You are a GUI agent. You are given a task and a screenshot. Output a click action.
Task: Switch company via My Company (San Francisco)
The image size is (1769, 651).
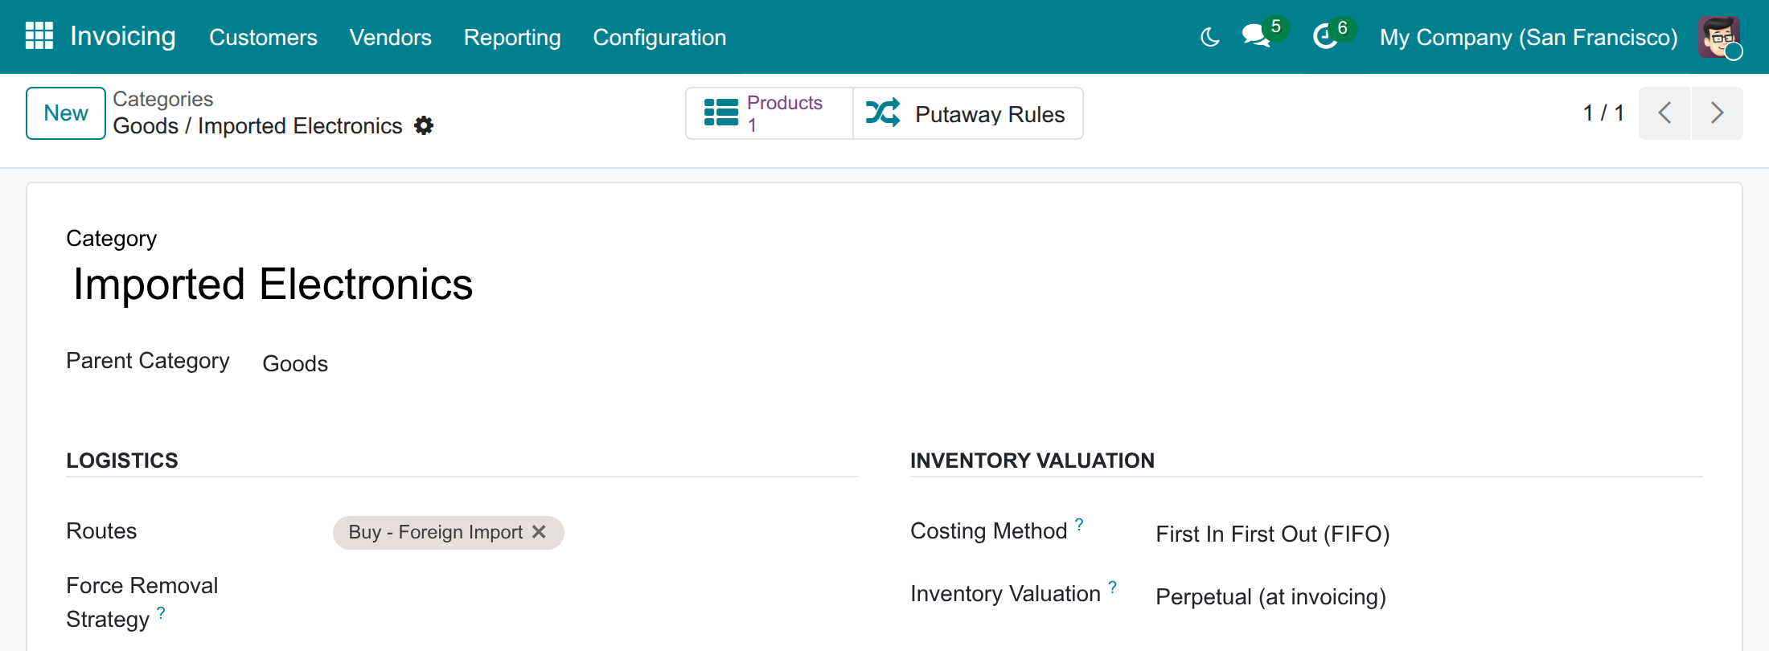(x=1529, y=37)
